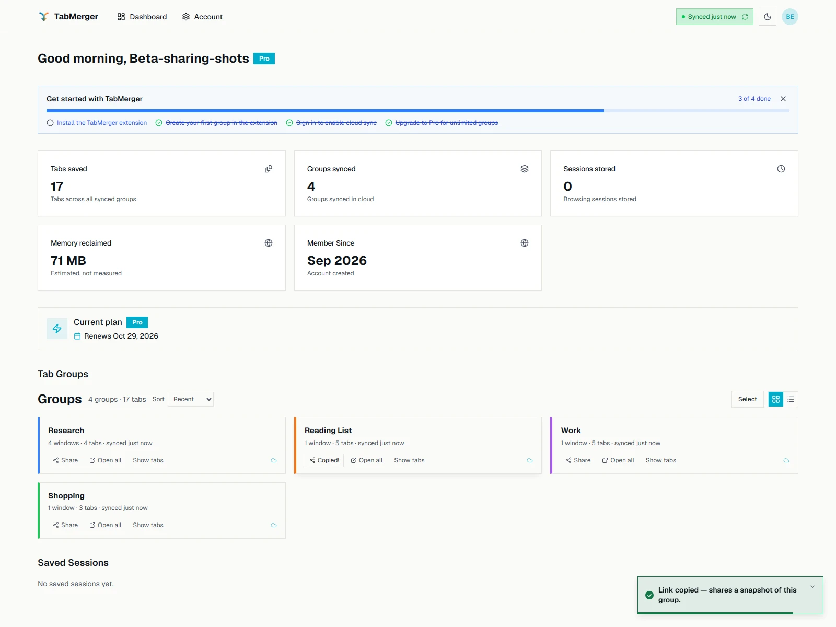Show tabs in the Reading List group
This screenshot has height=627, width=836.
[x=409, y=460]
